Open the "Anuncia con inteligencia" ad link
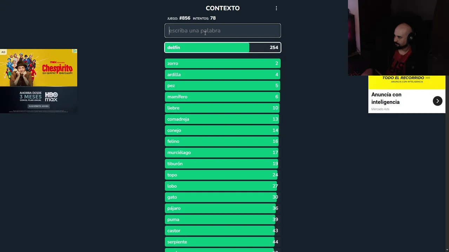 [x=437, y=101]
